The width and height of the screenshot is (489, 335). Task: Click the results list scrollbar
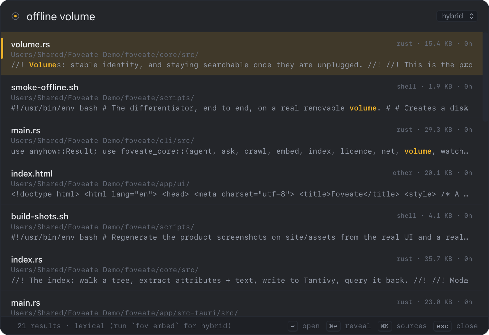(486, 77)
